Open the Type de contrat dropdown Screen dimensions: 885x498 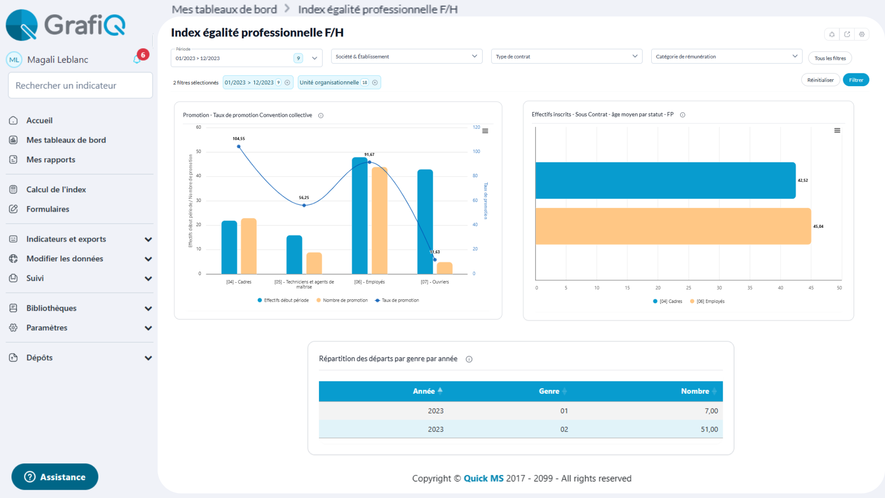coord(566,56)
